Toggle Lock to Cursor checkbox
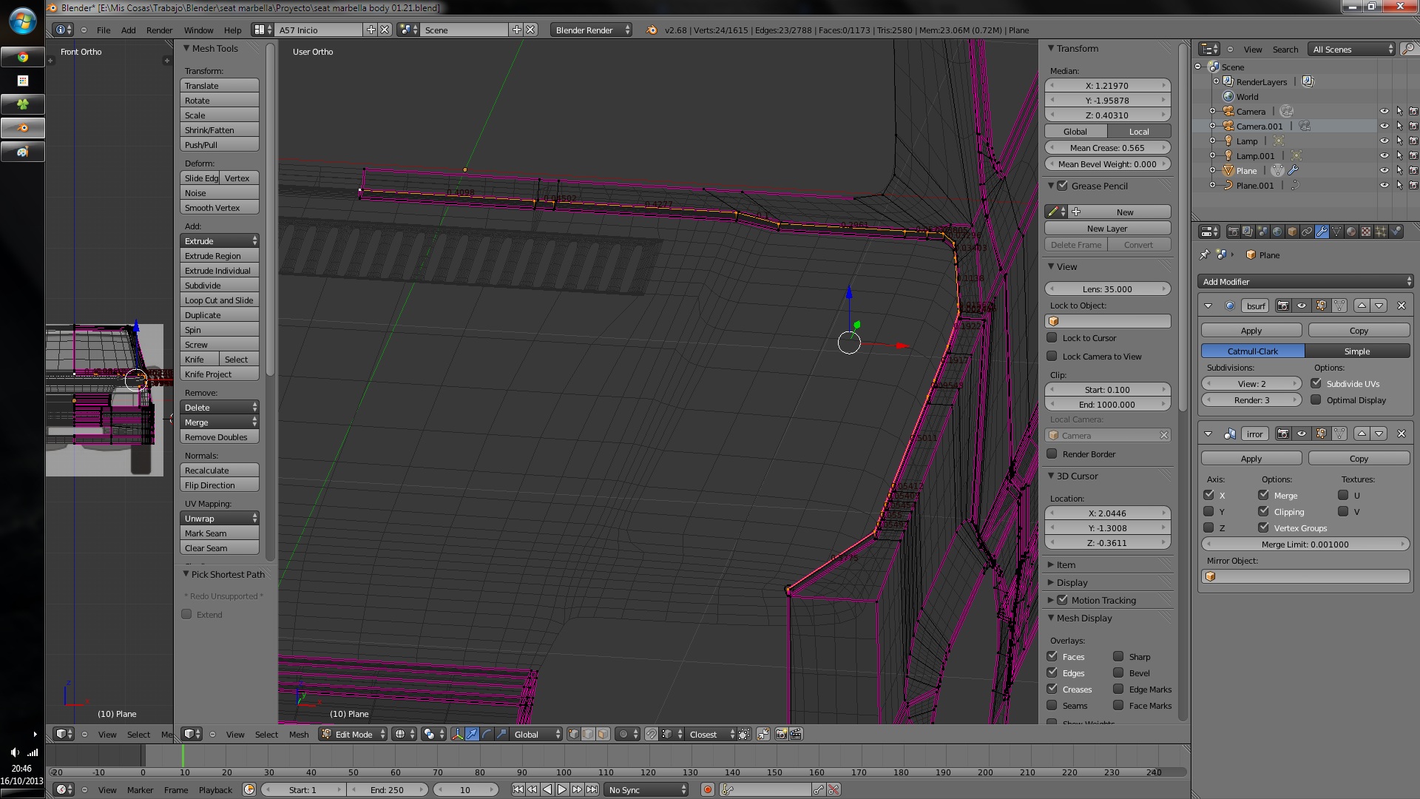This screenshot has width=1420, height=799. [x=1052, y=338]
